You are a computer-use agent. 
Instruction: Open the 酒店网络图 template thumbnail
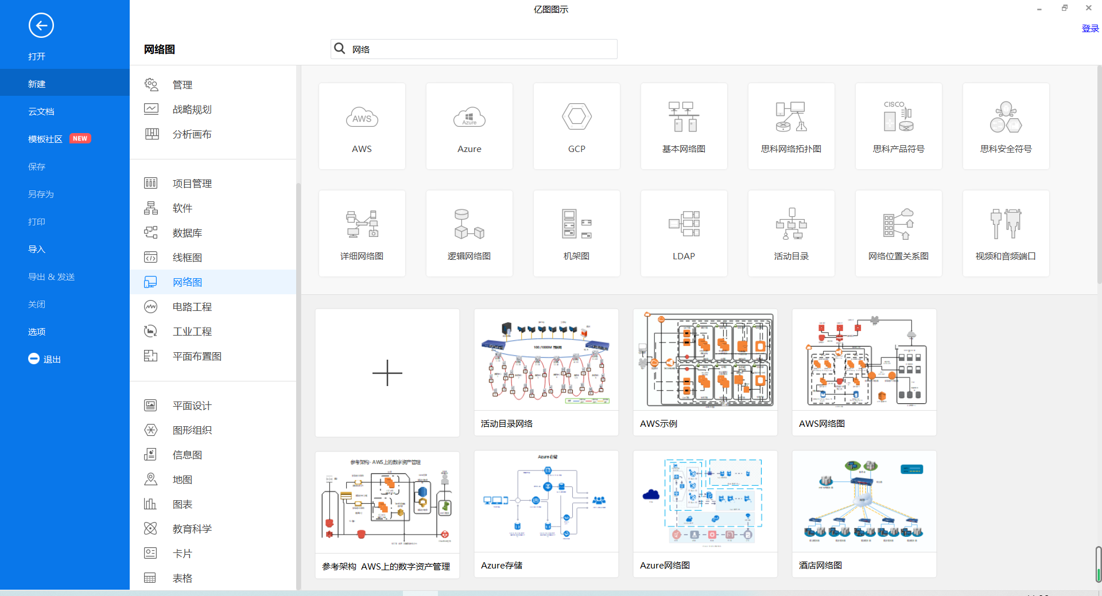pyautogui.click(x=864, y=515)
